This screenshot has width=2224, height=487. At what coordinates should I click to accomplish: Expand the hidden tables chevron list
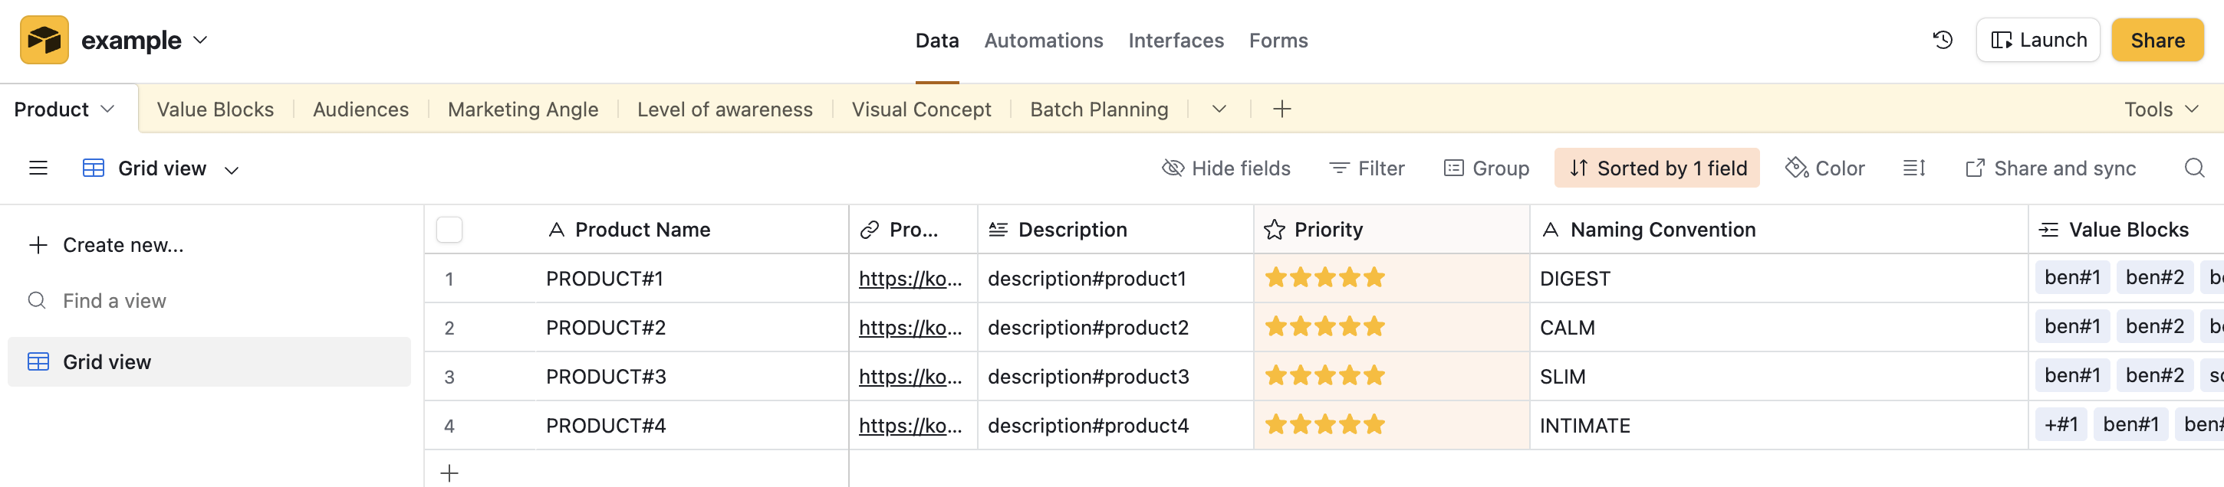(x=1219, y=109)
